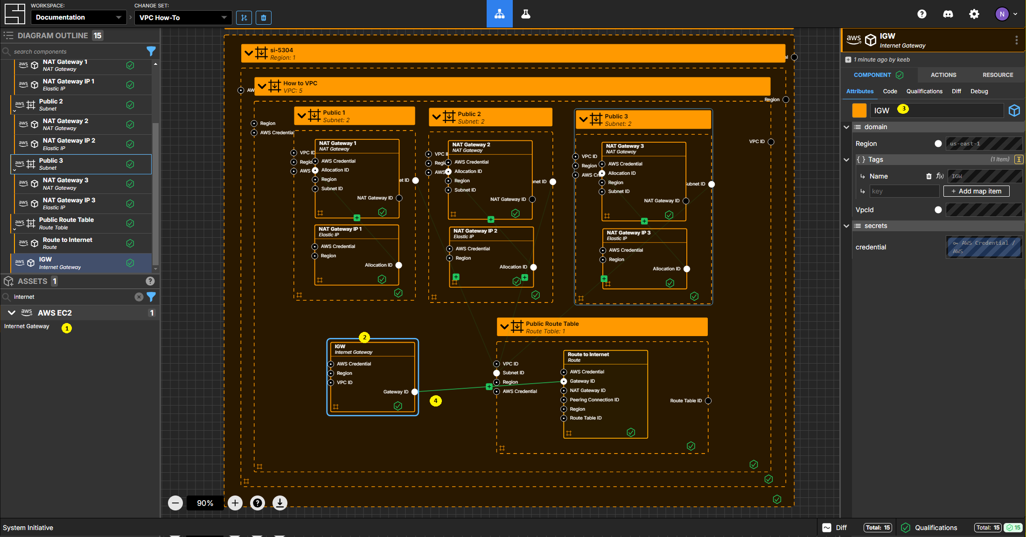This screenshot has width=1026, height=537.
Task: Select Internet Gateway asset in list
Action: point(27,326)
